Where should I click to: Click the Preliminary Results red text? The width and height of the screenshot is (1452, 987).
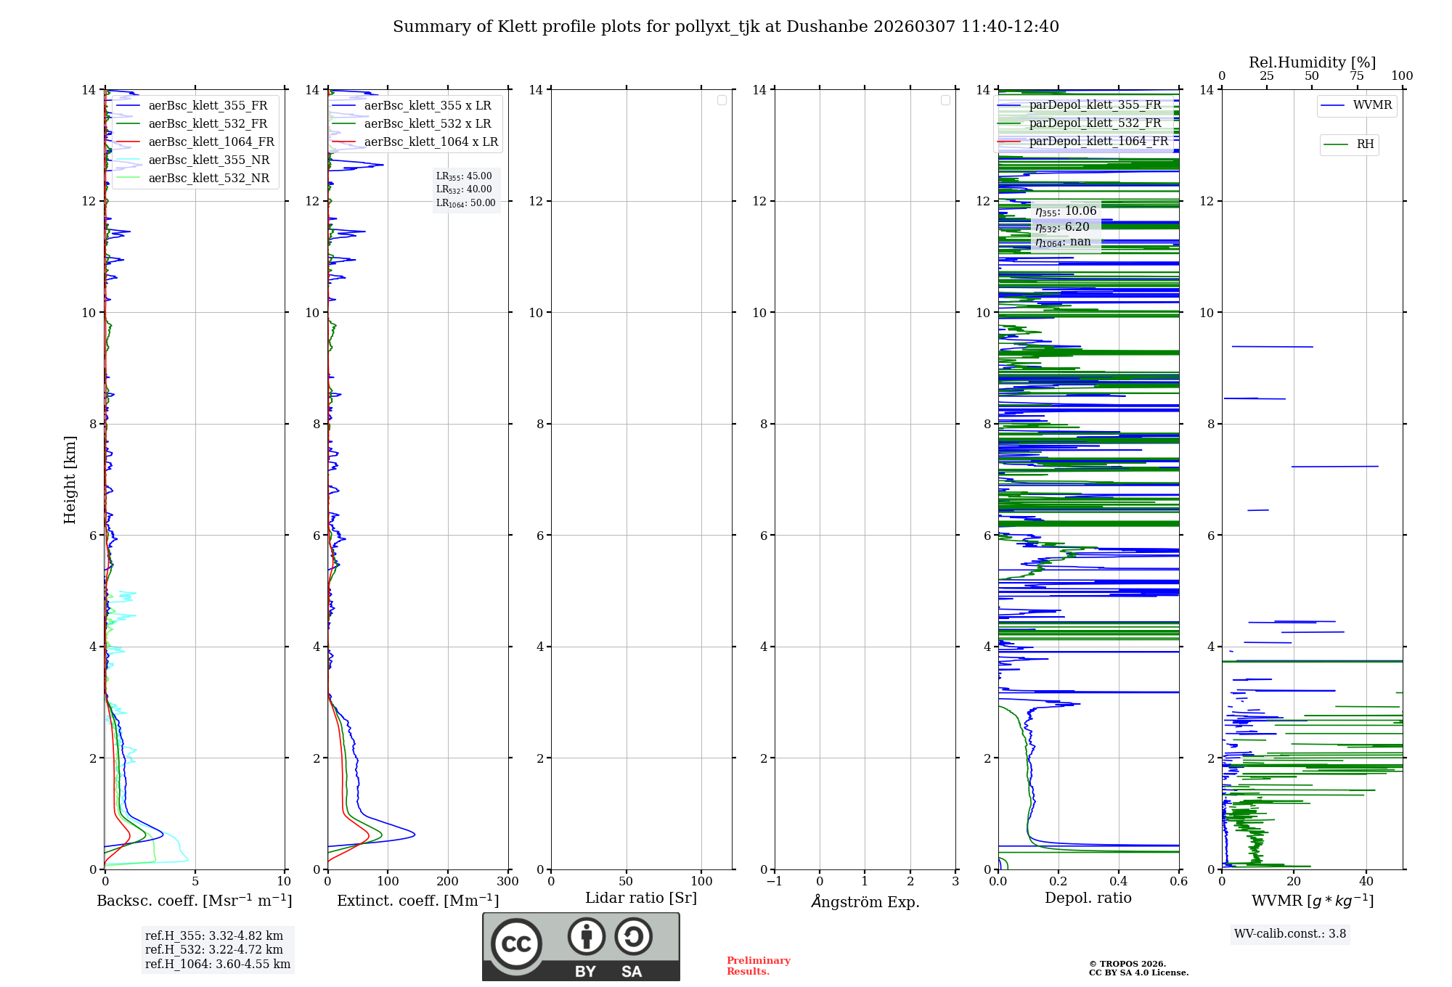pos(758,965)
